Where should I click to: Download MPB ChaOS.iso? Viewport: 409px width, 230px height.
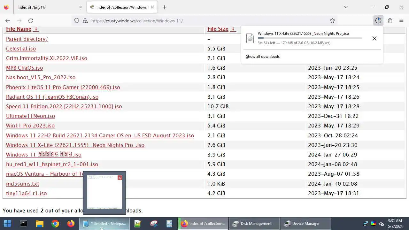tap(24, 68)
